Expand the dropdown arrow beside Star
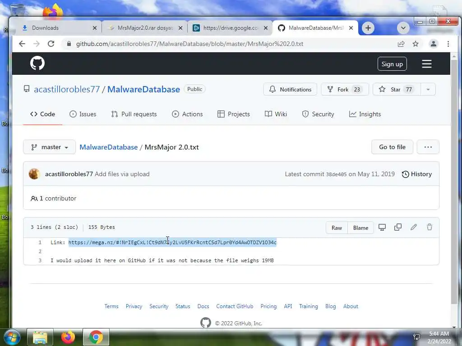Viewport: 462px width, 346px height. [428, 90]
